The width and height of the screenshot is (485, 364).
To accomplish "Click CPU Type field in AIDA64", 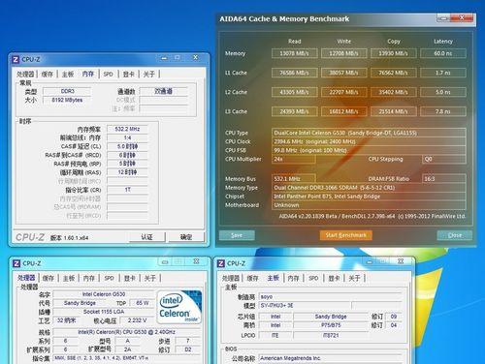I will pos(369,133).
